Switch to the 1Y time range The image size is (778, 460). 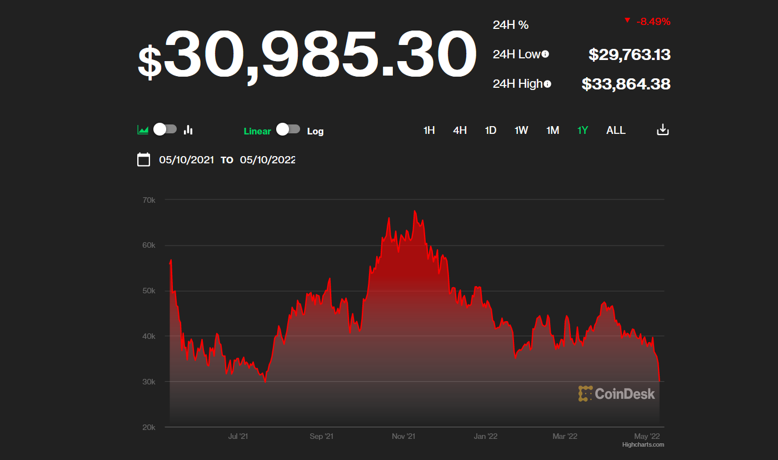click(582, 130)
